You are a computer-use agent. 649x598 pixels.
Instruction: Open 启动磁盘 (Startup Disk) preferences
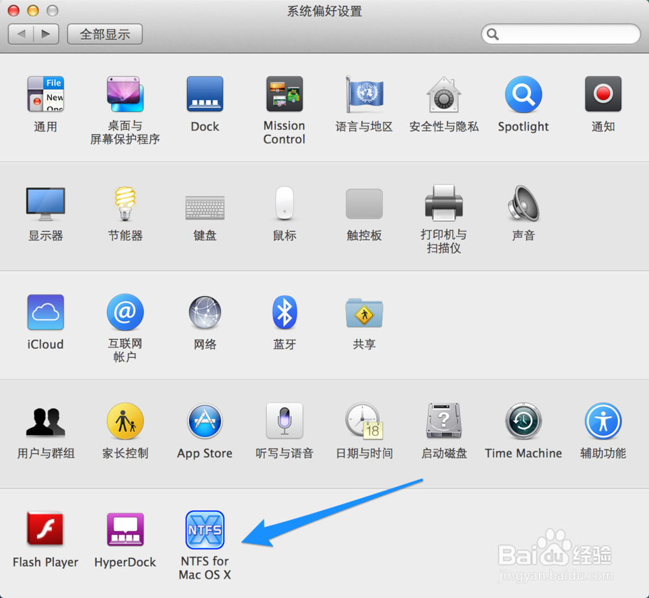[x=444, y=421]
